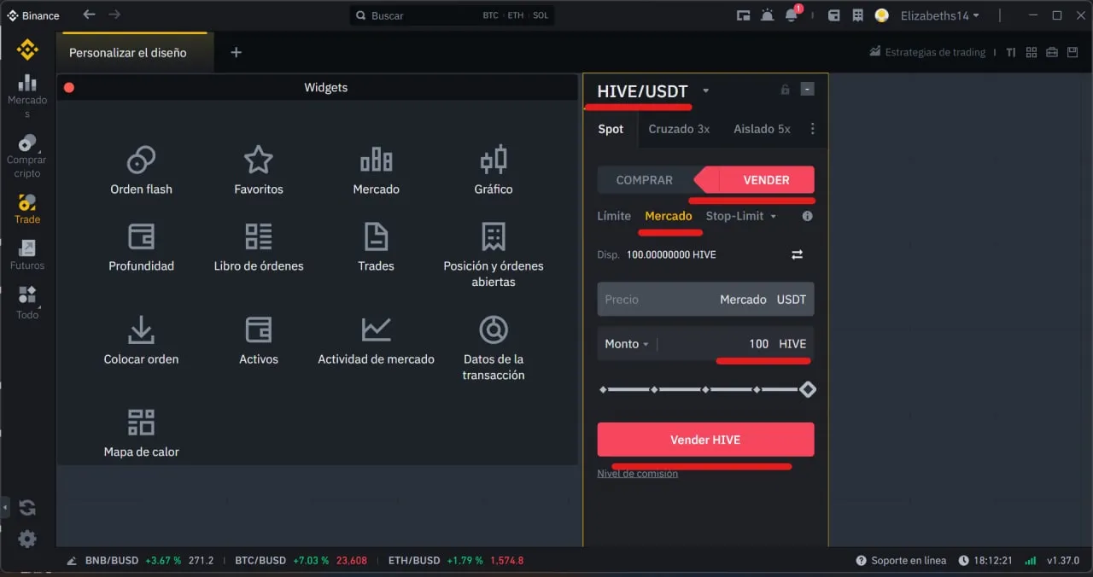
Task: Close the Widgets panel with red dot
Action: [69, 87]
